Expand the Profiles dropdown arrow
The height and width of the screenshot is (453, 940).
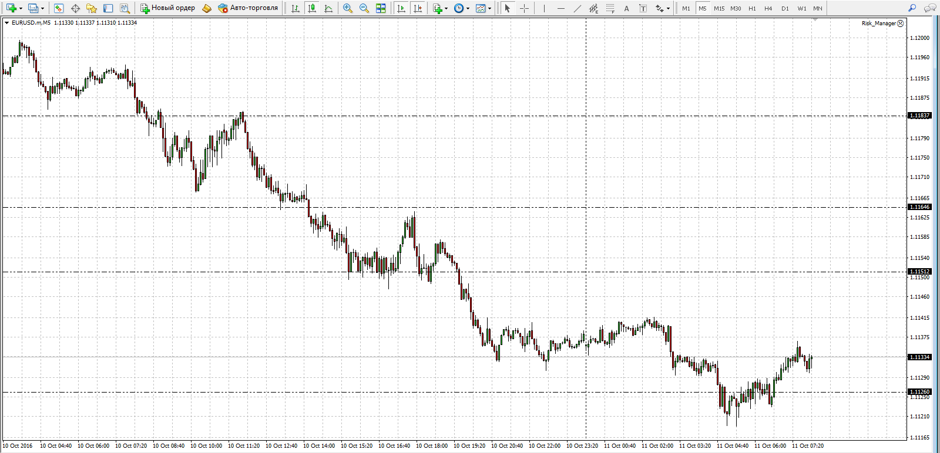coord(42,8)
